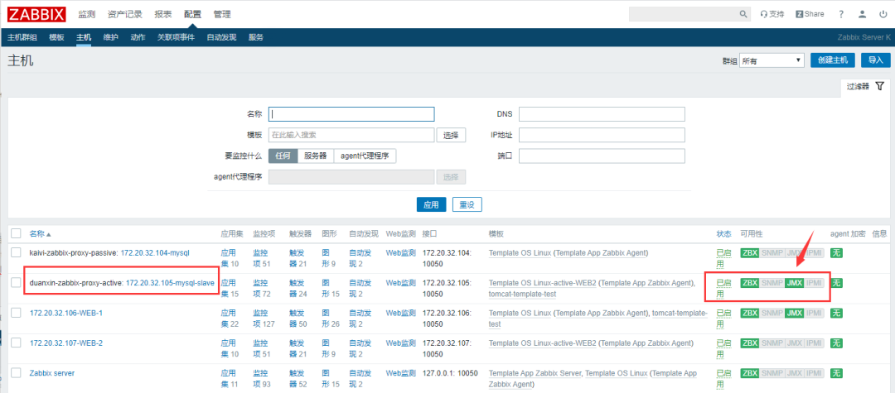Click the ZABBIX logo
The image size is (895, 393).
click(x=36, y=14)
